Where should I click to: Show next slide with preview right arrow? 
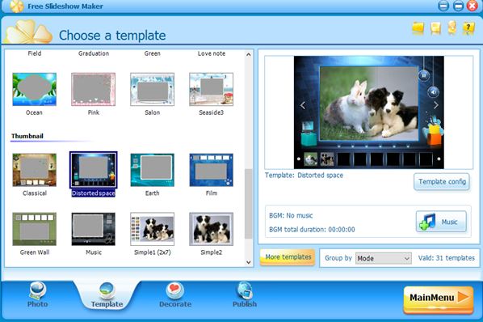pos(436,105)
